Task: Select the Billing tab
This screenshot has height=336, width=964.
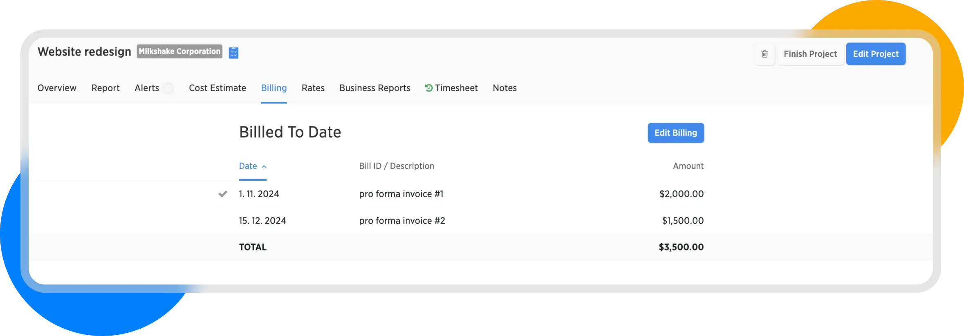Action: click(x=274, y=88)
